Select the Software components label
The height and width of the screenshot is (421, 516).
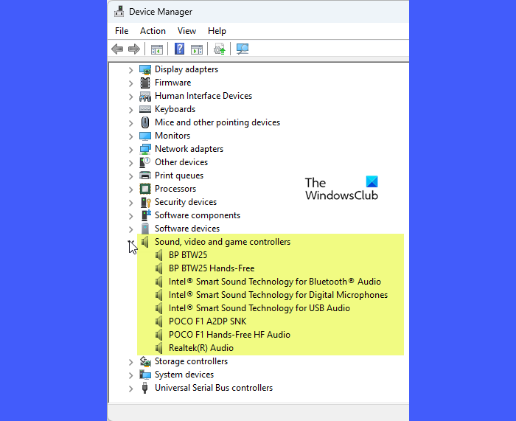(x=198, y=215)
